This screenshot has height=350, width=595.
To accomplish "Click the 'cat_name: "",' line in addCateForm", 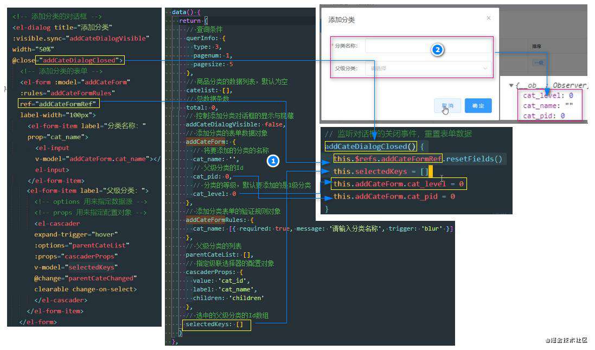I will coord(216,159).
